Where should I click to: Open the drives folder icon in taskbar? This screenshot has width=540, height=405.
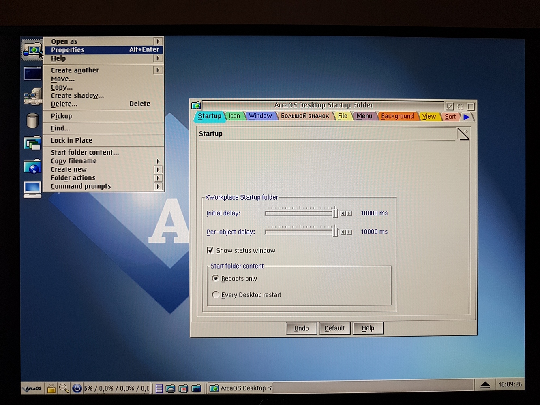(x=171, y=388)
